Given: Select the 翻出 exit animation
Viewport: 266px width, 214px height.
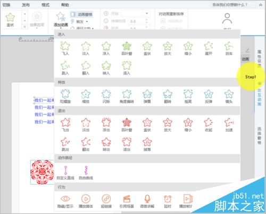Looking at the screenshot, I should 86,144.
